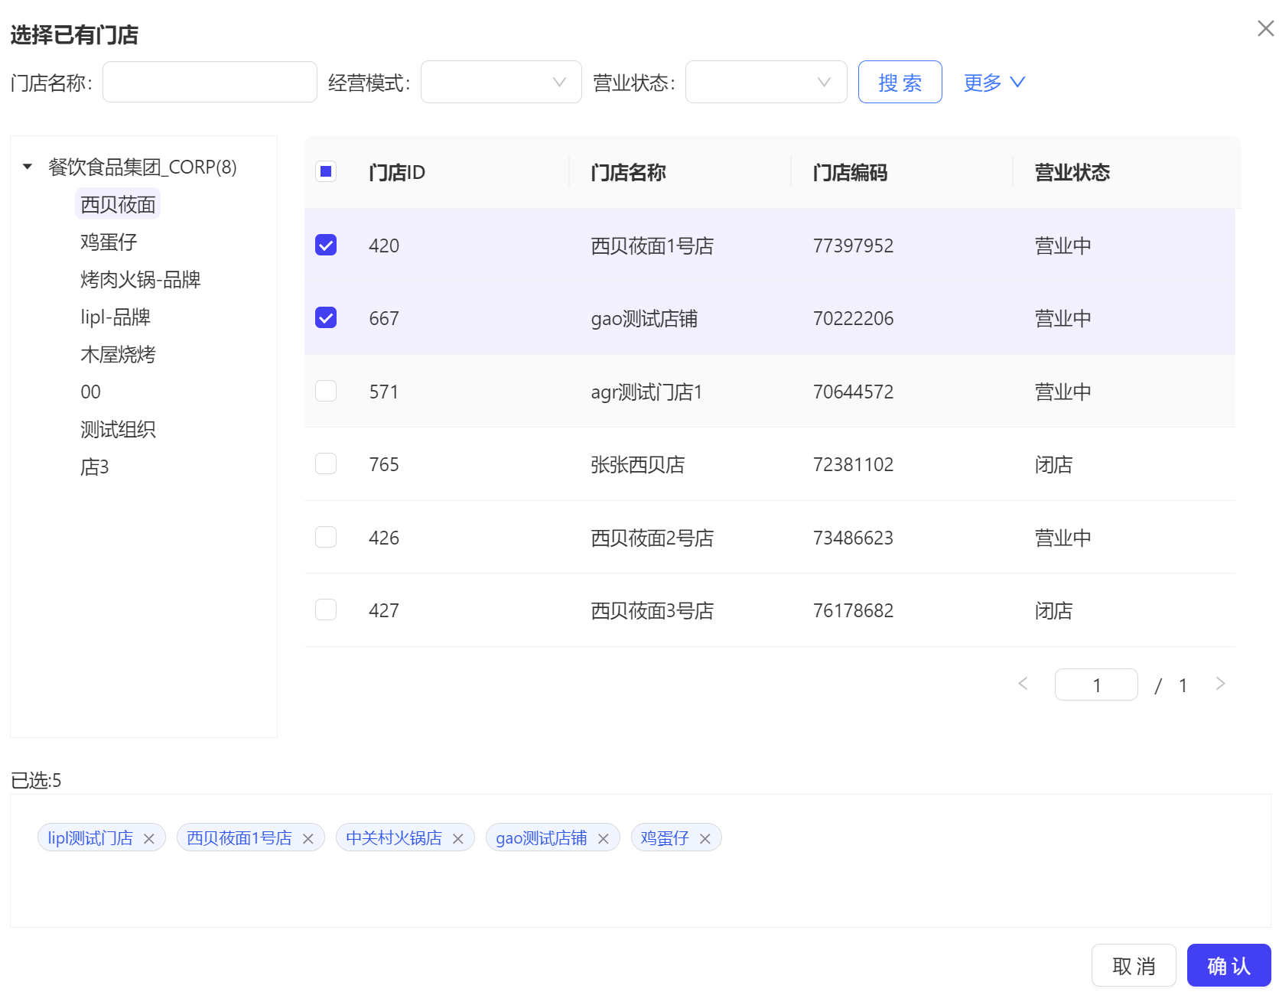Click 闭店 status in row 427

pyautogui.click(x=1053, y=610)
